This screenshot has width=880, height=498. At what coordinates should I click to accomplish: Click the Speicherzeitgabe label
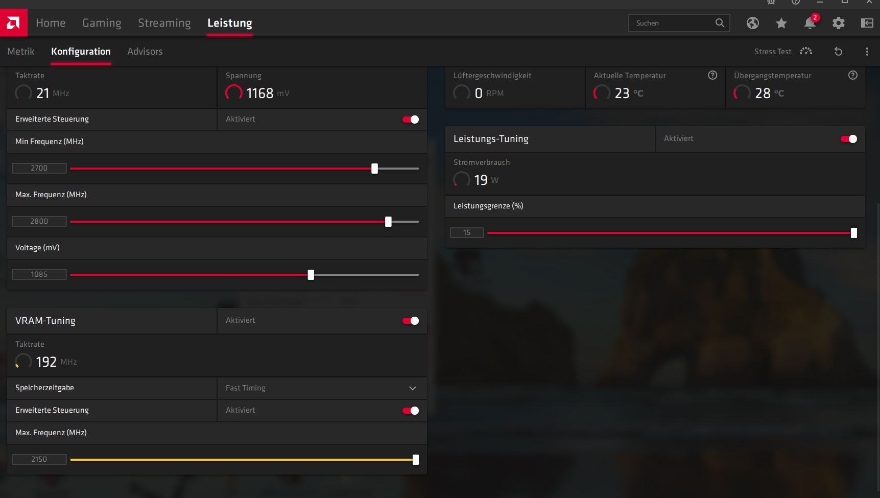pos(44,388)
